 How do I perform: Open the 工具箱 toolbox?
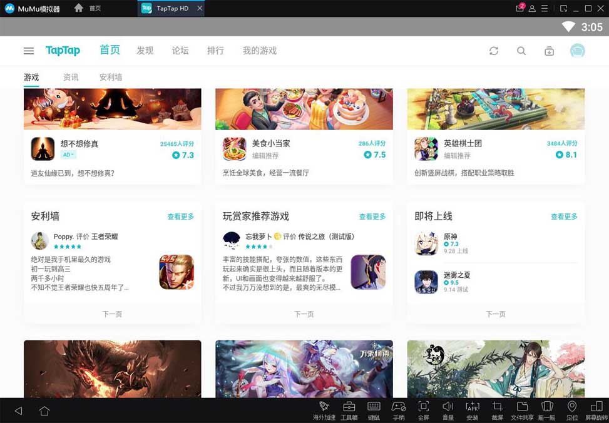click(x=349, y=411)
